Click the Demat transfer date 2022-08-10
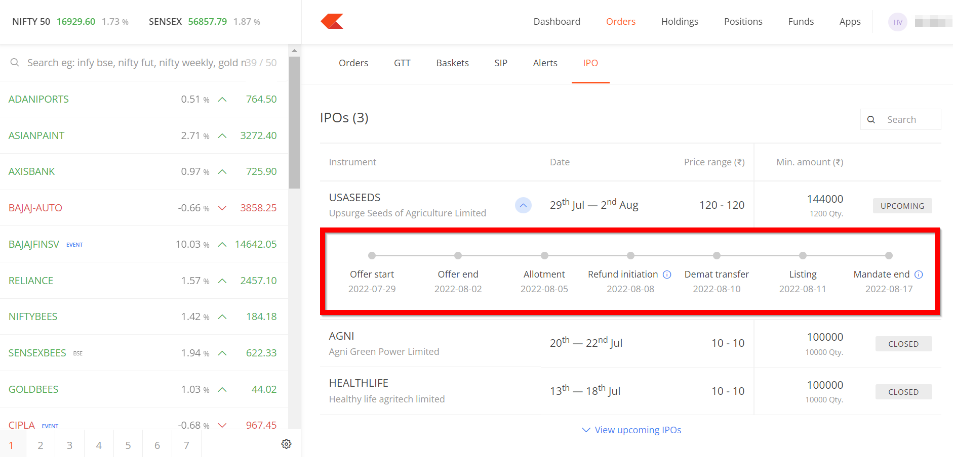This screenshot has width=953, height=457. click(717, 289)
